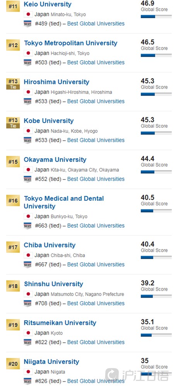Click the Japan flag icon beside Bunkyo-ku, Tokyo
Screen dimensions: 174x387
28,216
